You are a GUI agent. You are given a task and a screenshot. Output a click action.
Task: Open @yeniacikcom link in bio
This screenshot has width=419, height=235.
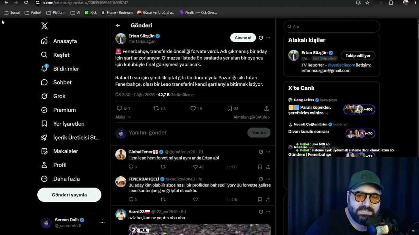(341, 65)
